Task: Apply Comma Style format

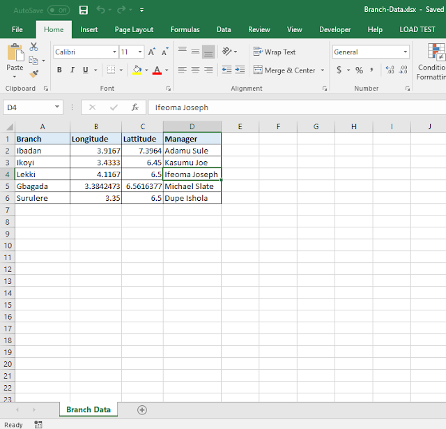Action: coord(371,70)
